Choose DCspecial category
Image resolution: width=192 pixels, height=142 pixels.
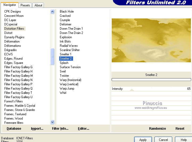(x=11, y=24)
